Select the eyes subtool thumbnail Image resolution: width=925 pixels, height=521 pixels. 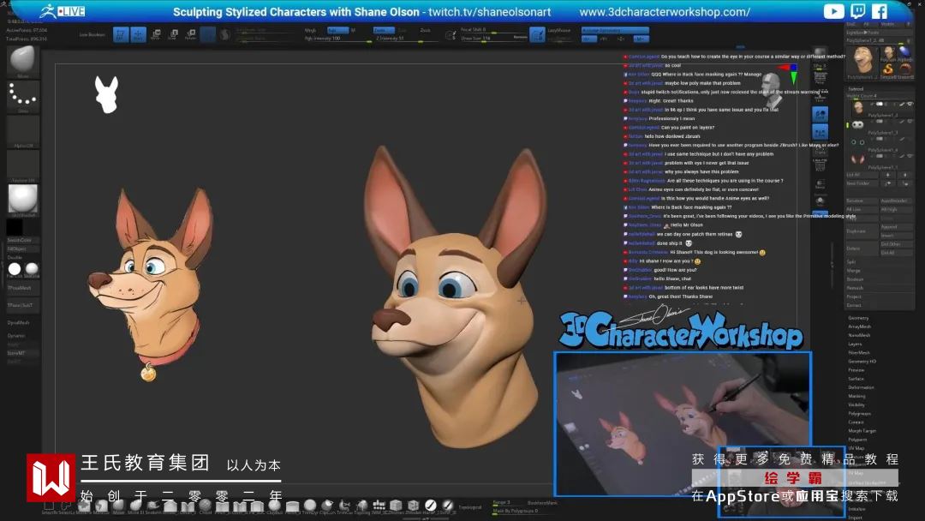pyautogui.click(x=857, y=124)
